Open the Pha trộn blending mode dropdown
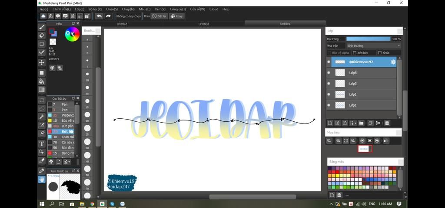Viewport: 445px width, 208px height. pyautogui.click(x=373, y=45)
